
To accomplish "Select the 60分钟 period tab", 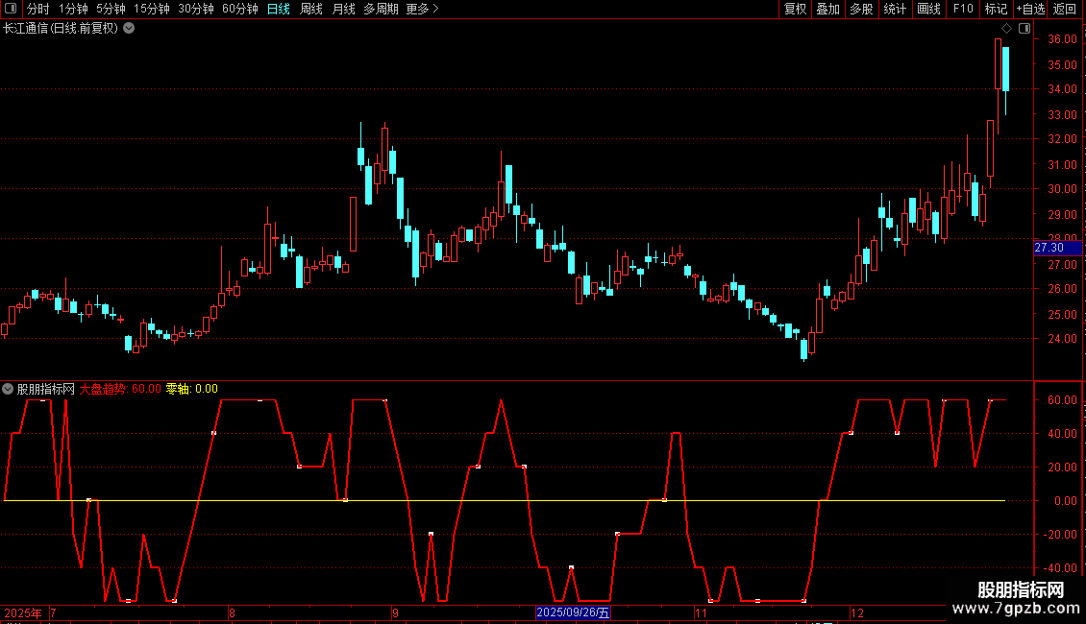I will click(x=240, y=9).
